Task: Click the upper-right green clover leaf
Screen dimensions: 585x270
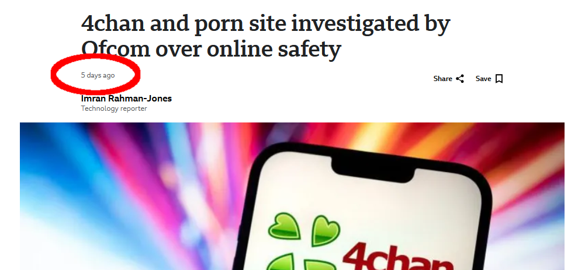Action: click(x=326, y=230)
